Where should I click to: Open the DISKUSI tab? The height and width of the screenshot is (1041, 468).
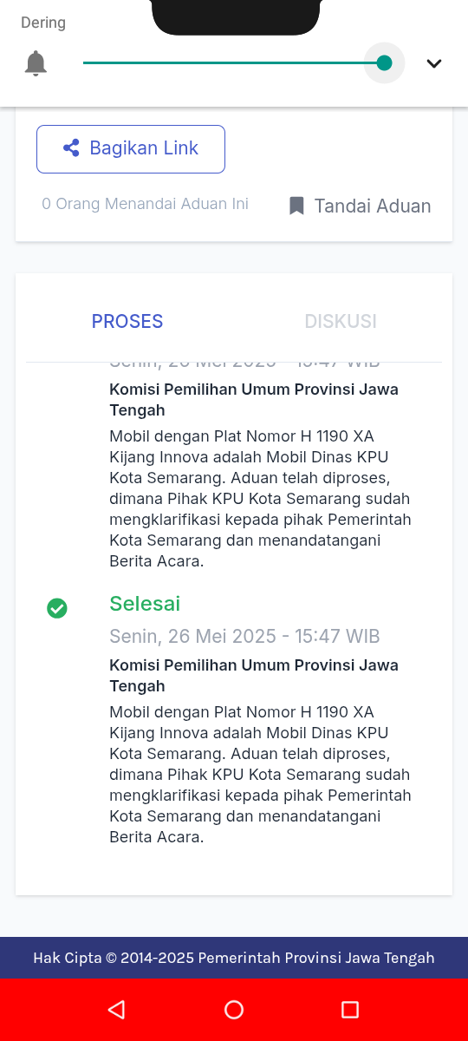tap(341, 321)
